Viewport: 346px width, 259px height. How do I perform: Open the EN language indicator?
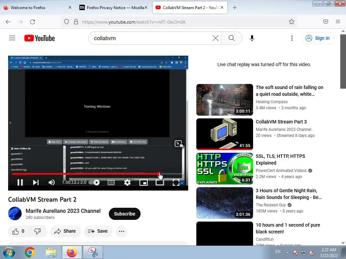(x=278, y=252)
